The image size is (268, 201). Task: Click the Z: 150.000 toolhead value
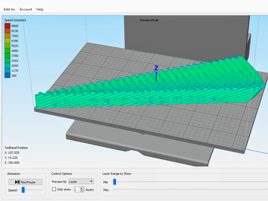(12, 163)
